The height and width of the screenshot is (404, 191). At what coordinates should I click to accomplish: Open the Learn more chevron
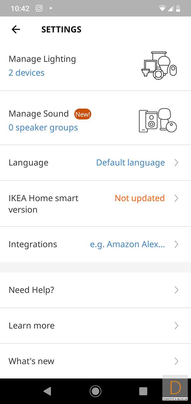(176, 326)
